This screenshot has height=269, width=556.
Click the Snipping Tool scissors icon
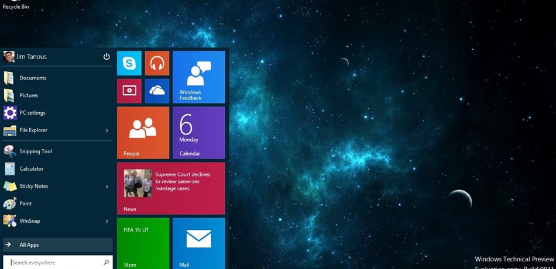tap(9, 151)
